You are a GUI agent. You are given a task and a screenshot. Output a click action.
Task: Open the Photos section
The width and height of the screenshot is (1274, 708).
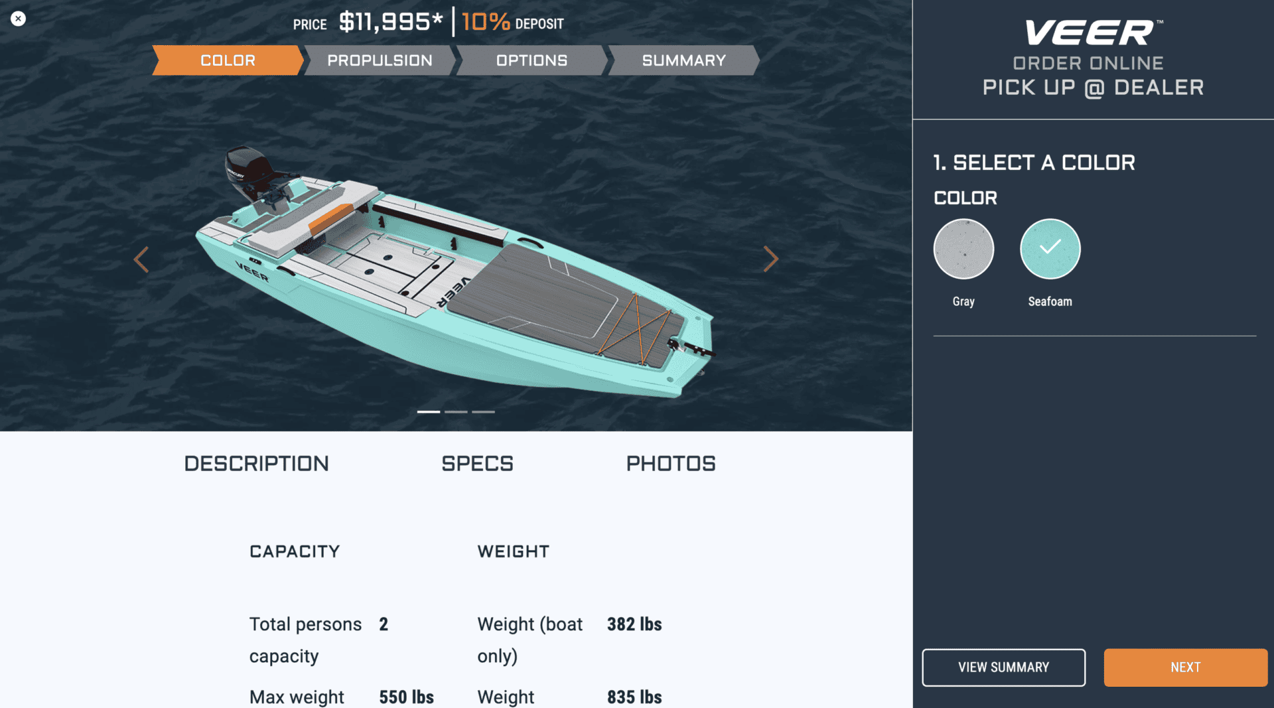[670, 463]
